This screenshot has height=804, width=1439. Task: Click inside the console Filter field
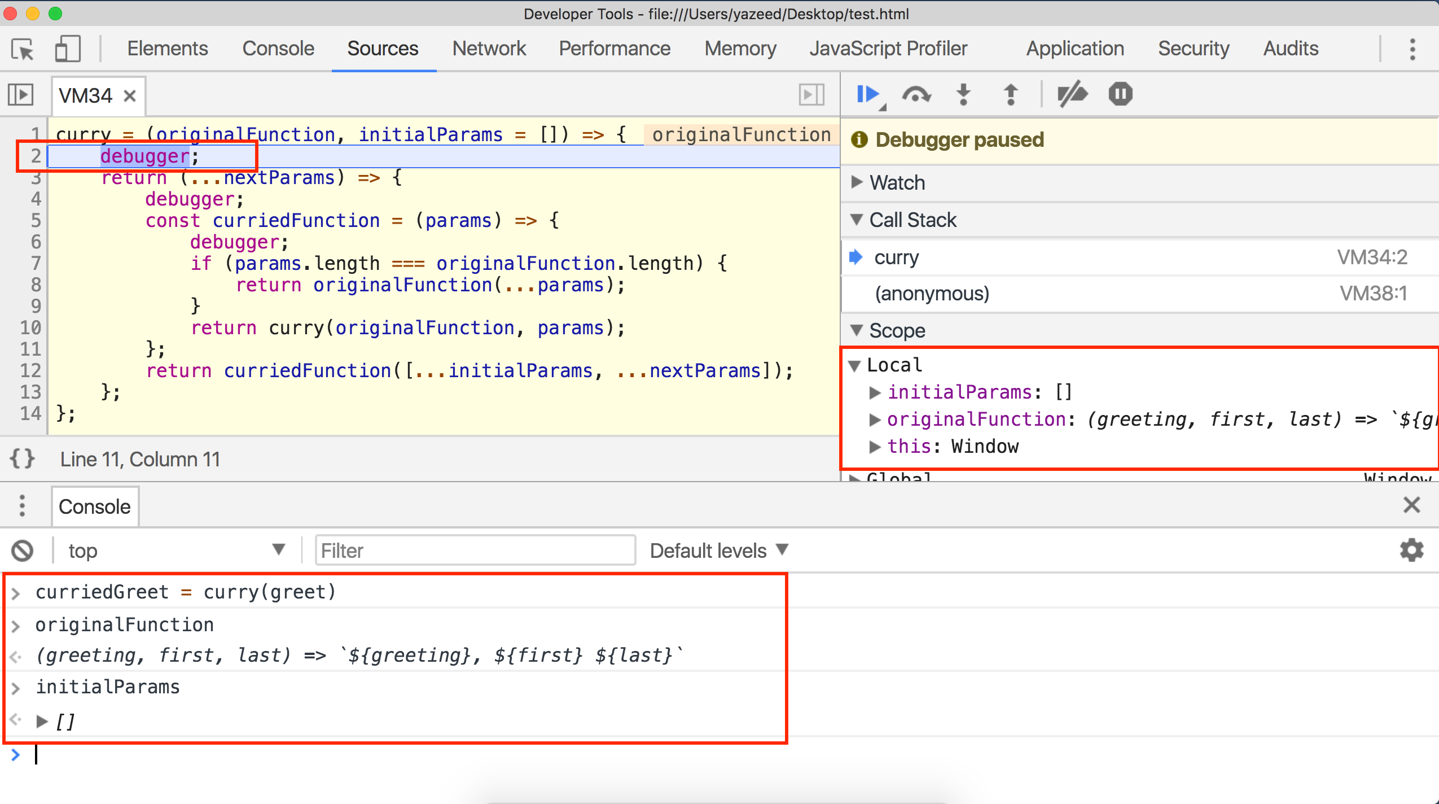tap(474, 550)
